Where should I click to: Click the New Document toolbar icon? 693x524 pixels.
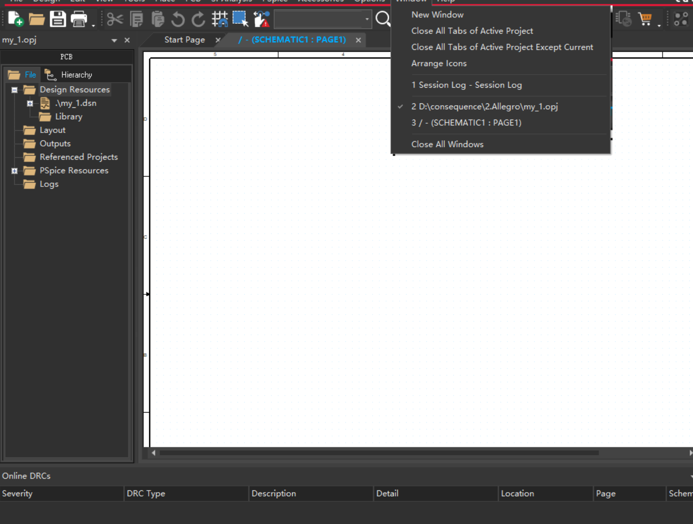pos(15,19)
